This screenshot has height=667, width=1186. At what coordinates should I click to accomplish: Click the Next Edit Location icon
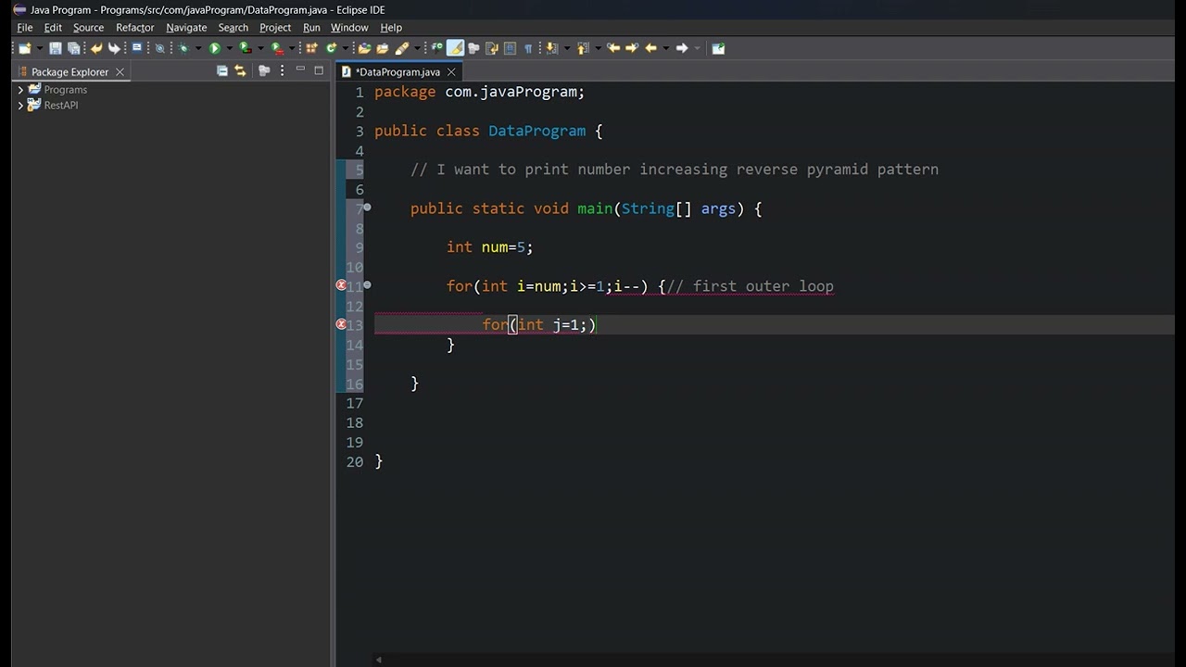[x=632, y=48]
